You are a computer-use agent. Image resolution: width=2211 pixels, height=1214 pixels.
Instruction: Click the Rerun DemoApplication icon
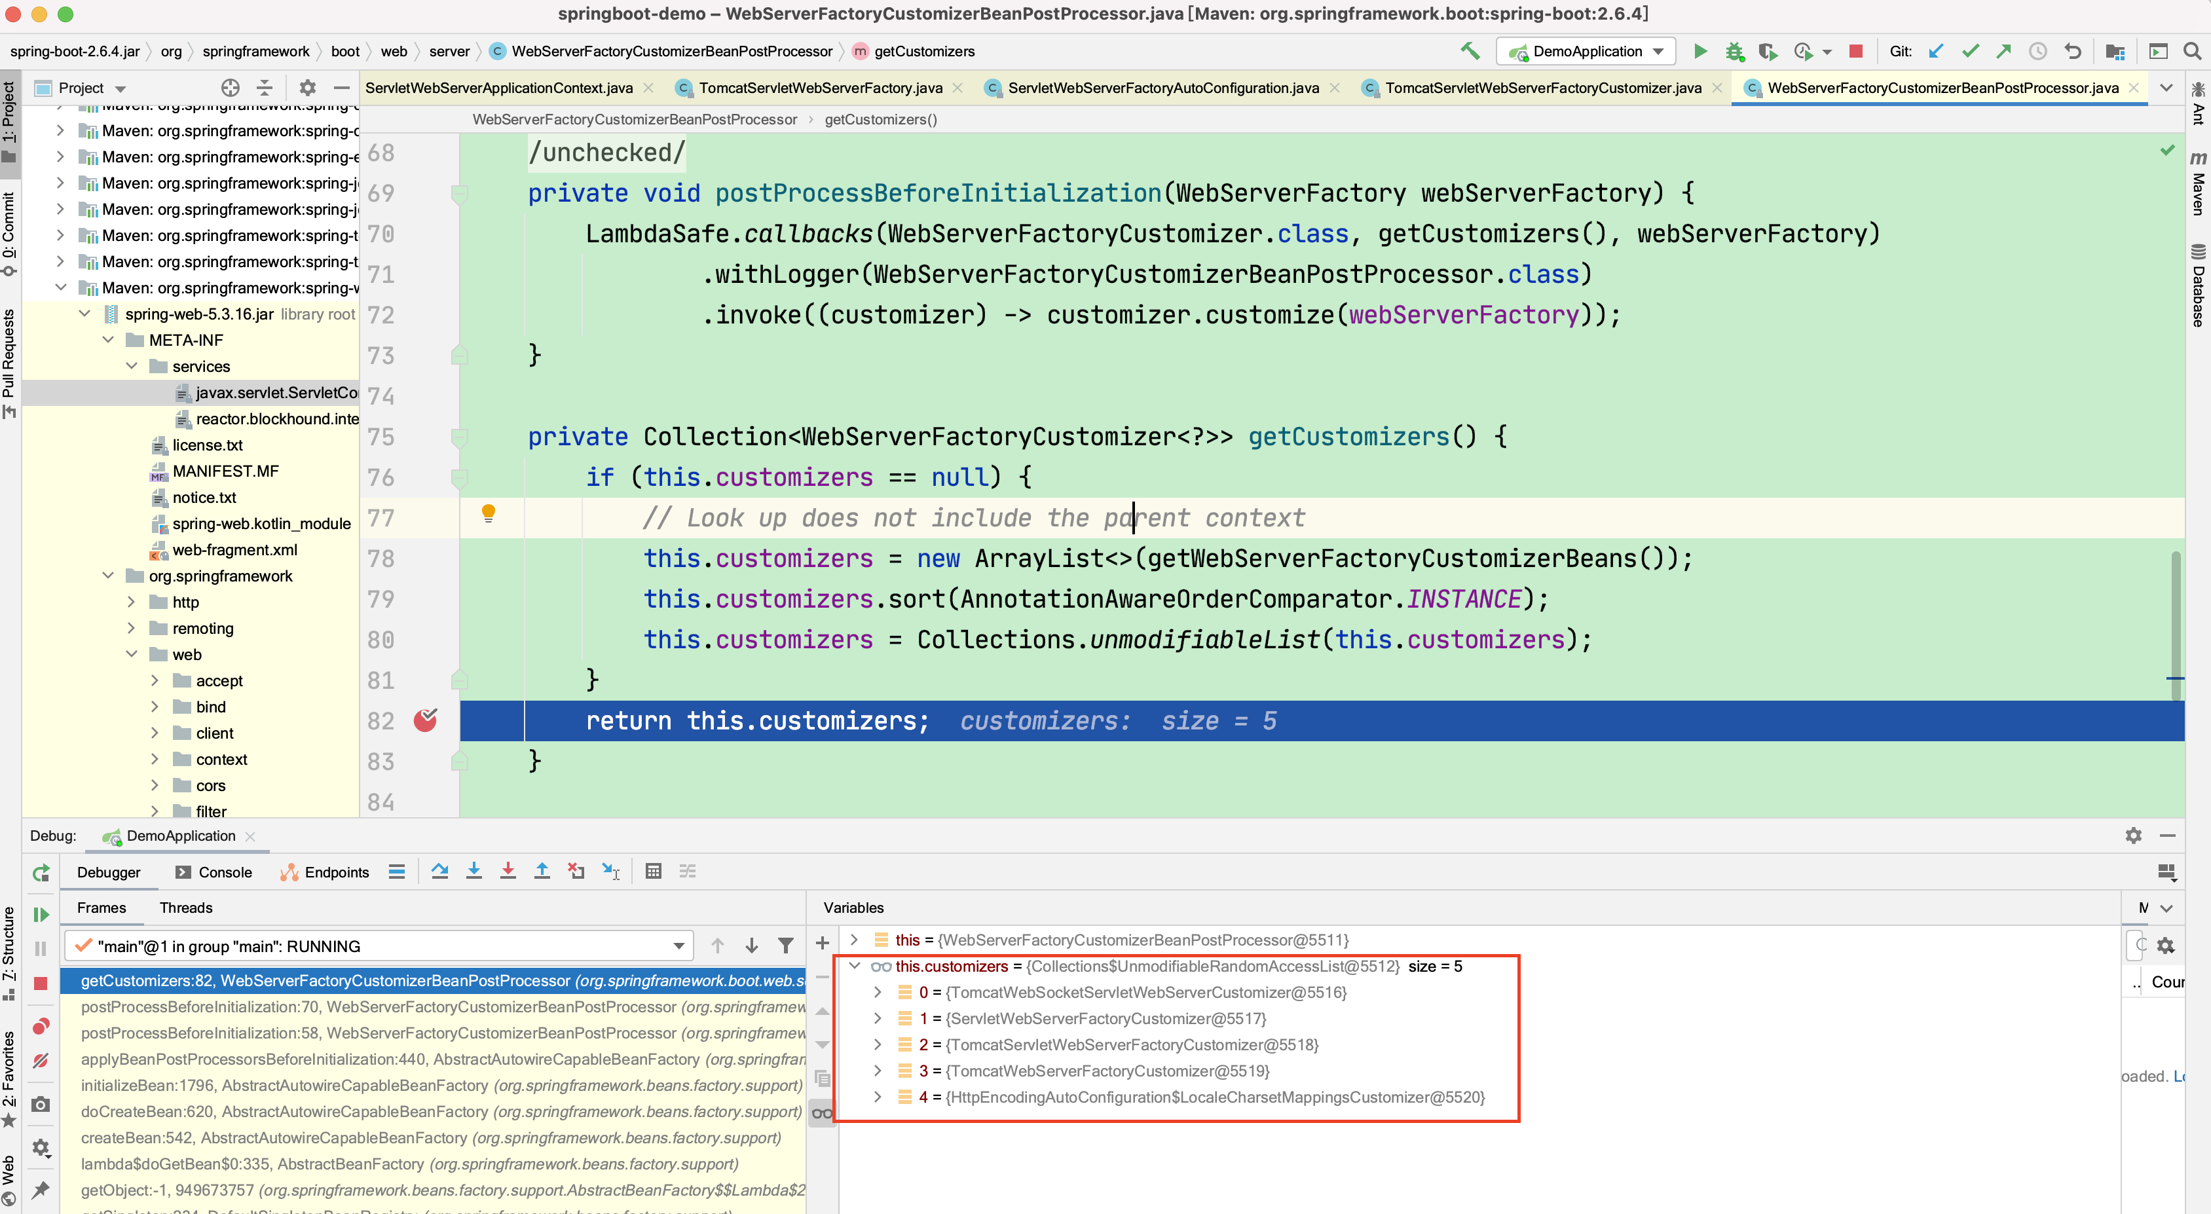41,874
